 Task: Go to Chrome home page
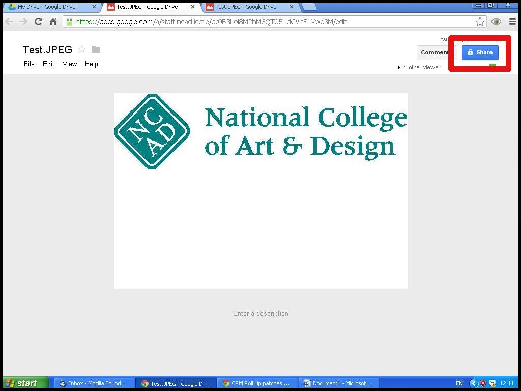pos(53,22)
